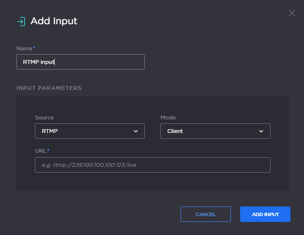Click the Source label above the dropdown
This screenshot has width=304, height=235.
coord(45,117)
